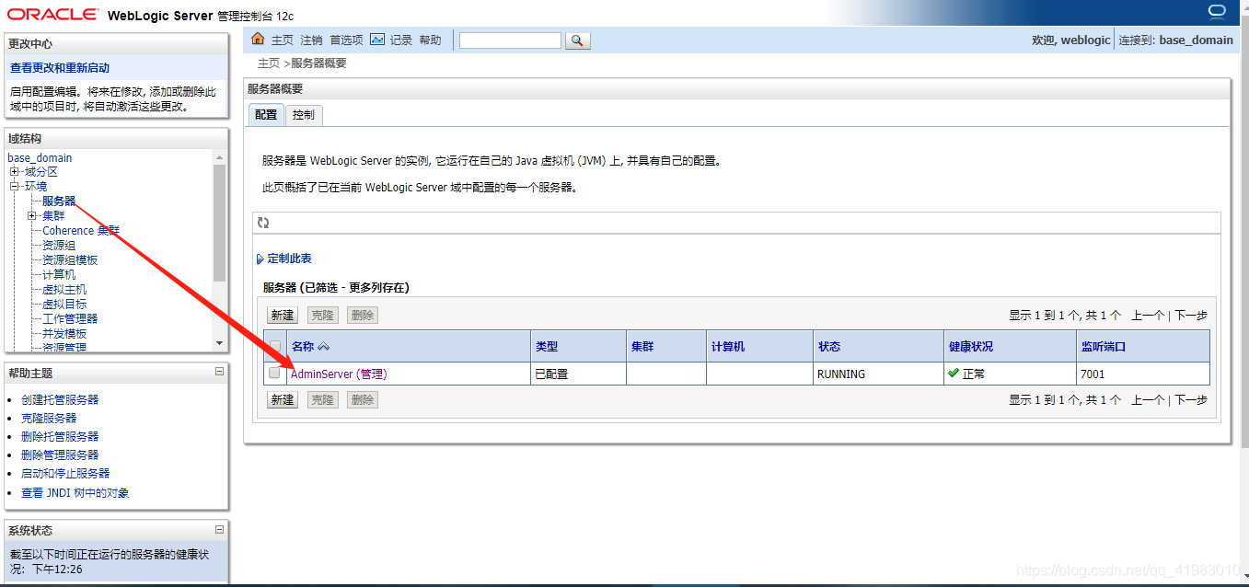Collapse the 帮助主题 panel

pos(219,372)
